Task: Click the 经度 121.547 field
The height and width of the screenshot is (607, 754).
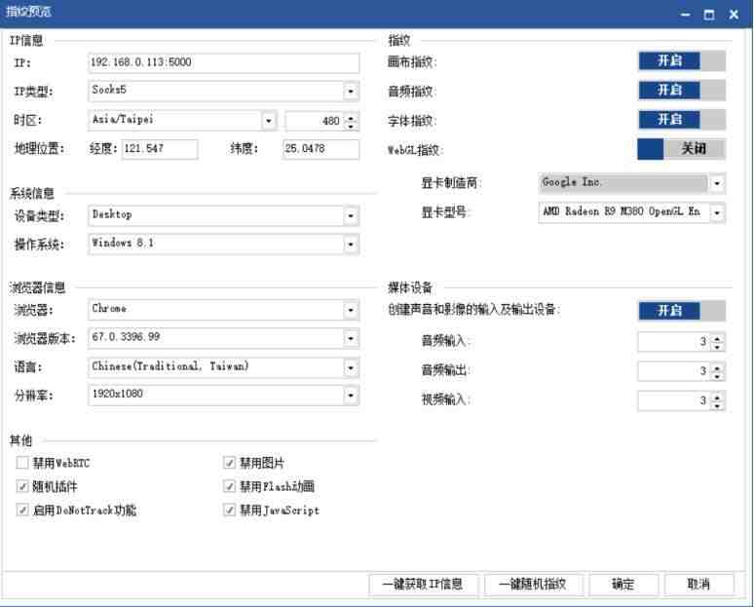Action: 160,149
